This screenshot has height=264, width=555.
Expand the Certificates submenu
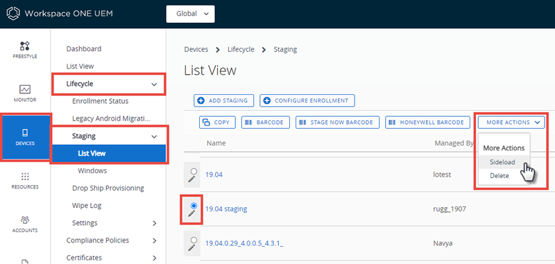point(154,258)
